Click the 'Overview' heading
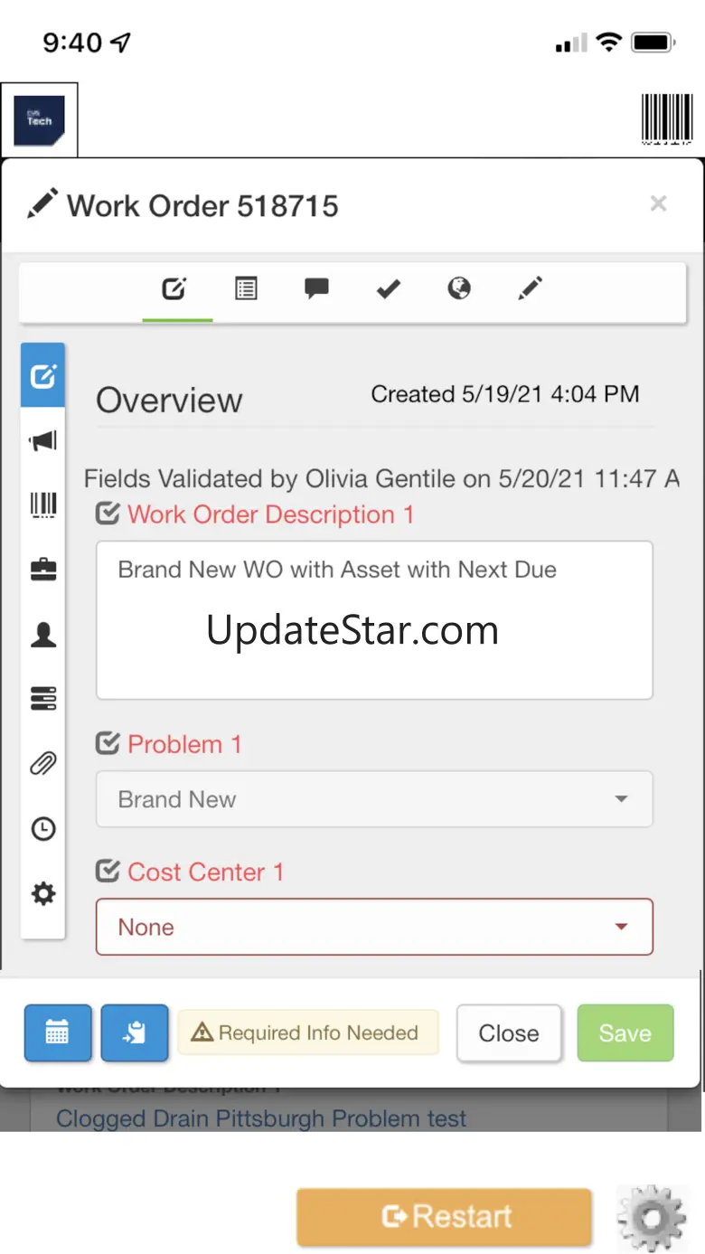 [x=169, y=401]
